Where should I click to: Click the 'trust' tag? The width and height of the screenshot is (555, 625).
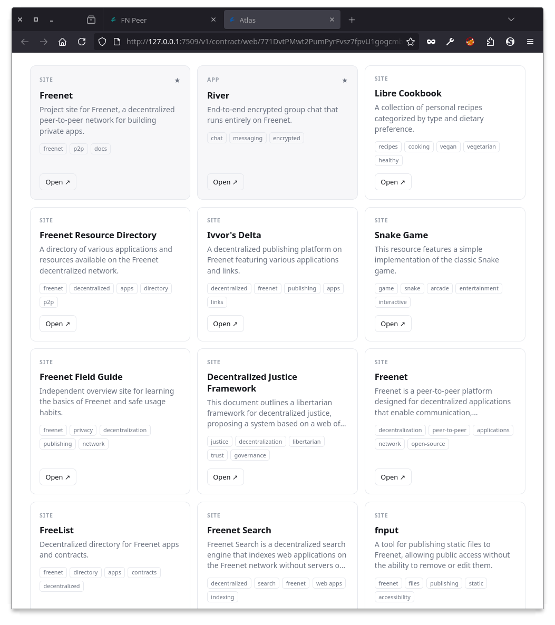[x=217, y=456]
